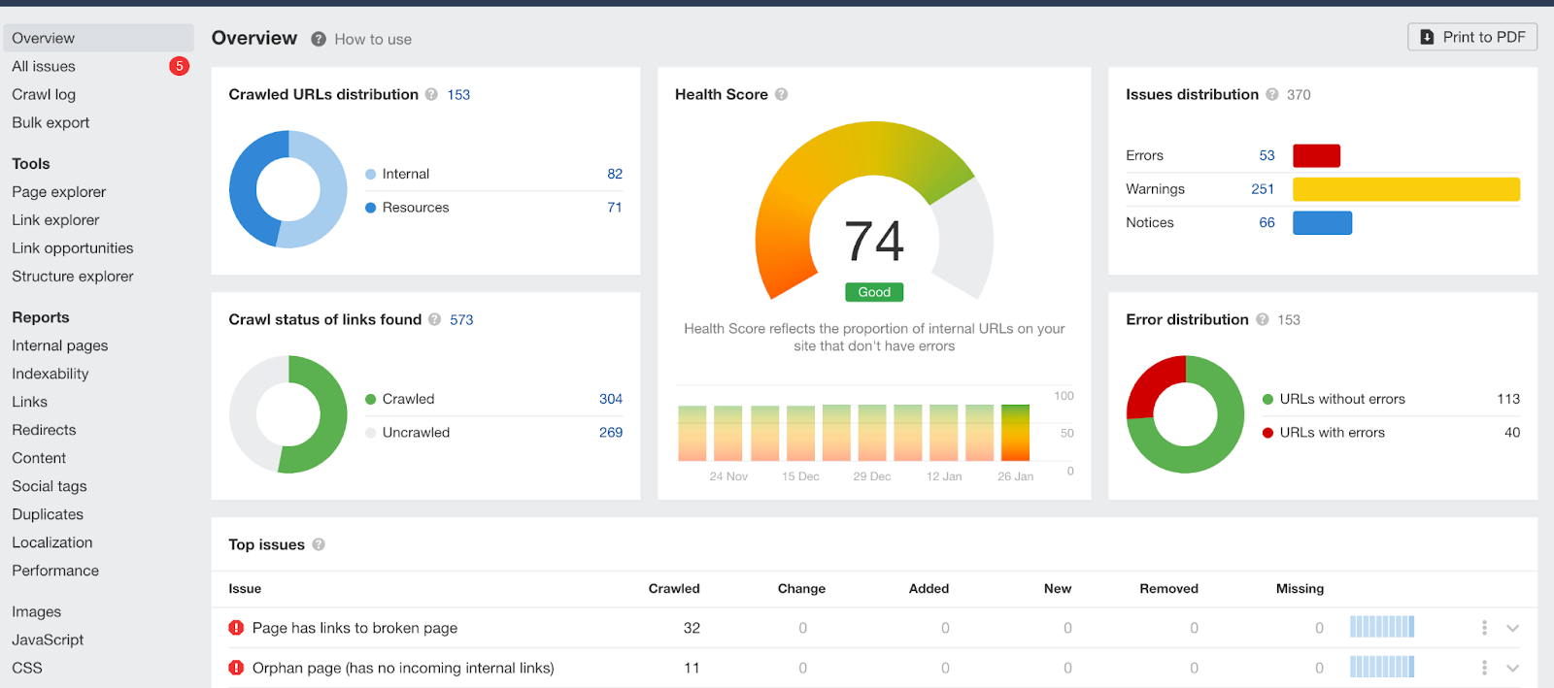Viewport: 1554px width, 688px height.
Task: Click the How to use link
Action: pyautogui.click(x=373, y=39)
